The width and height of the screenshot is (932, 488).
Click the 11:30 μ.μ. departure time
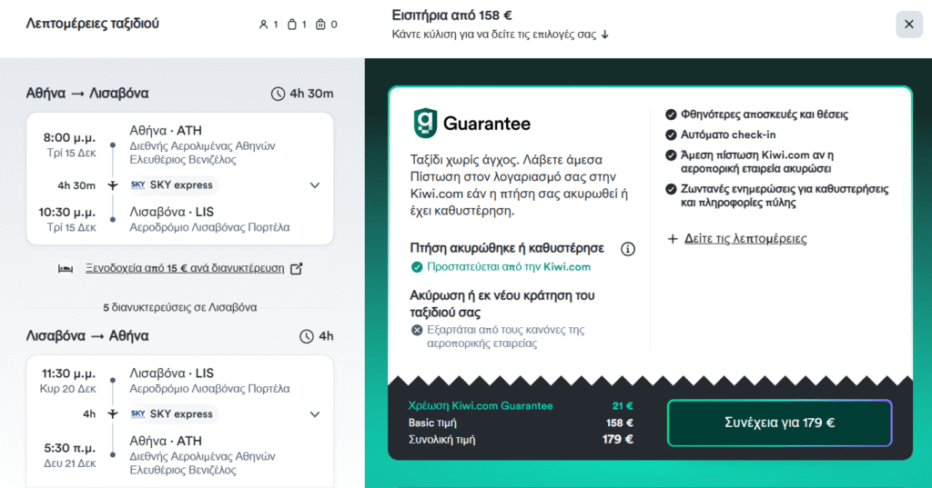click(68, 373)
